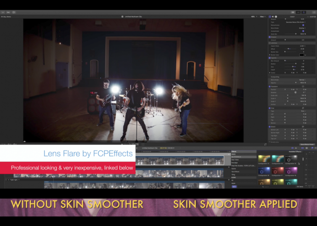Open the clip appearance icon
317x226 pixels.
point(306,148)
